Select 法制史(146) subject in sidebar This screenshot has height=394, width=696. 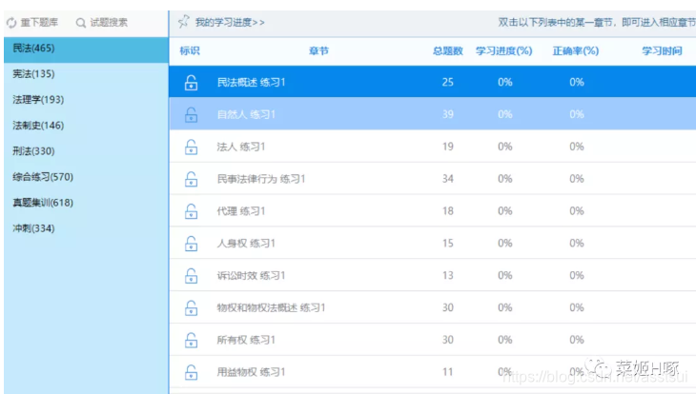(86, 126)
